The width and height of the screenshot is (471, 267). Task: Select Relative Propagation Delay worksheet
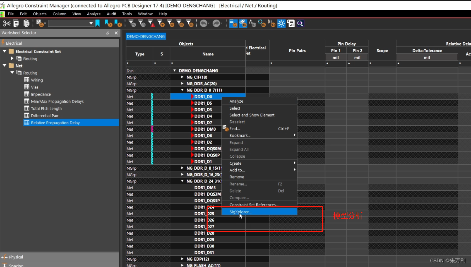(71, 122)
